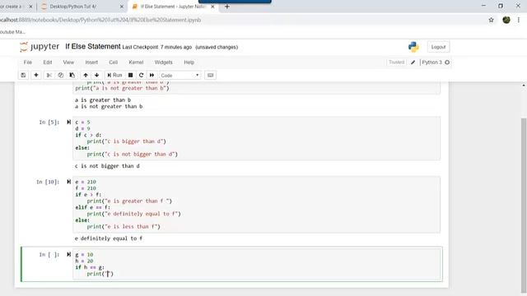527x296 pixels.
Task: Run cell In [5] with side run icon
Action: tap(68, 123)
